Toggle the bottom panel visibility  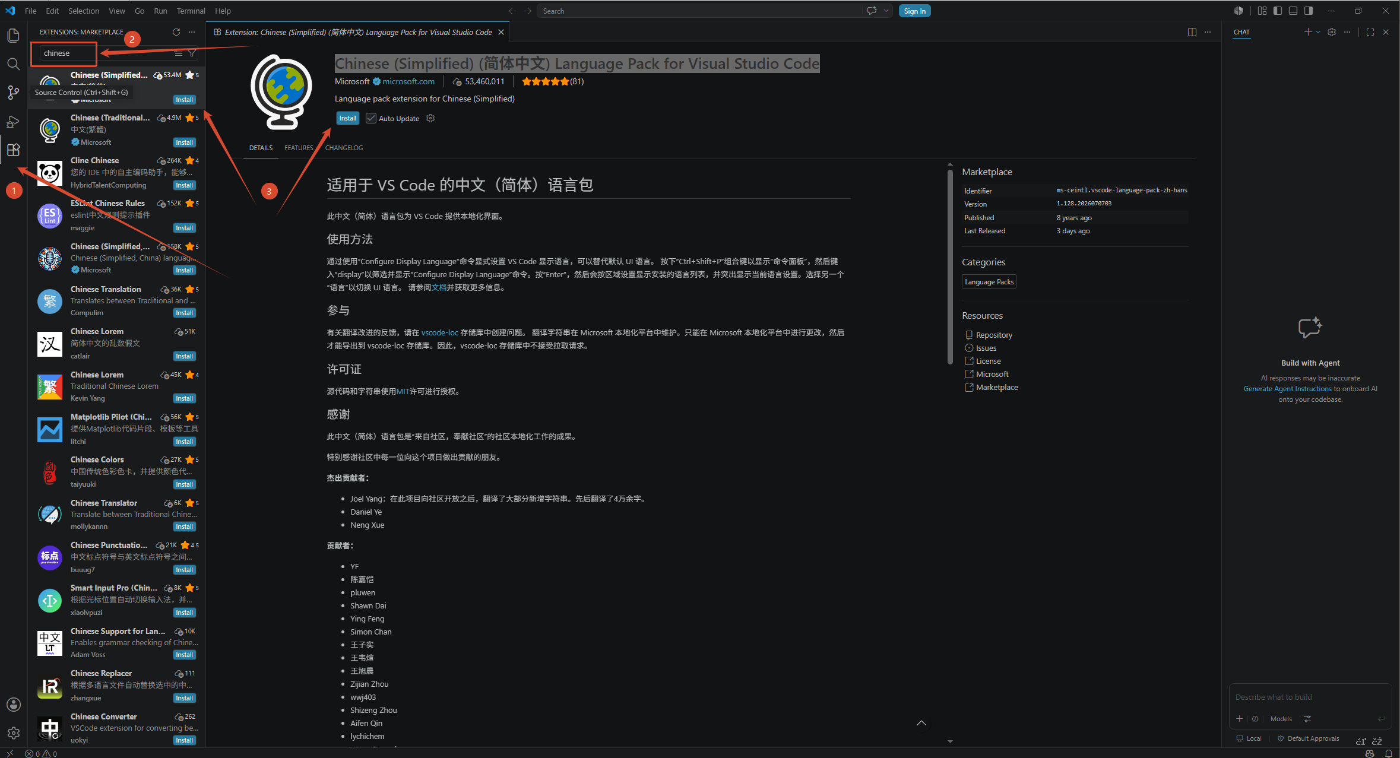[x=1293, y=11]
